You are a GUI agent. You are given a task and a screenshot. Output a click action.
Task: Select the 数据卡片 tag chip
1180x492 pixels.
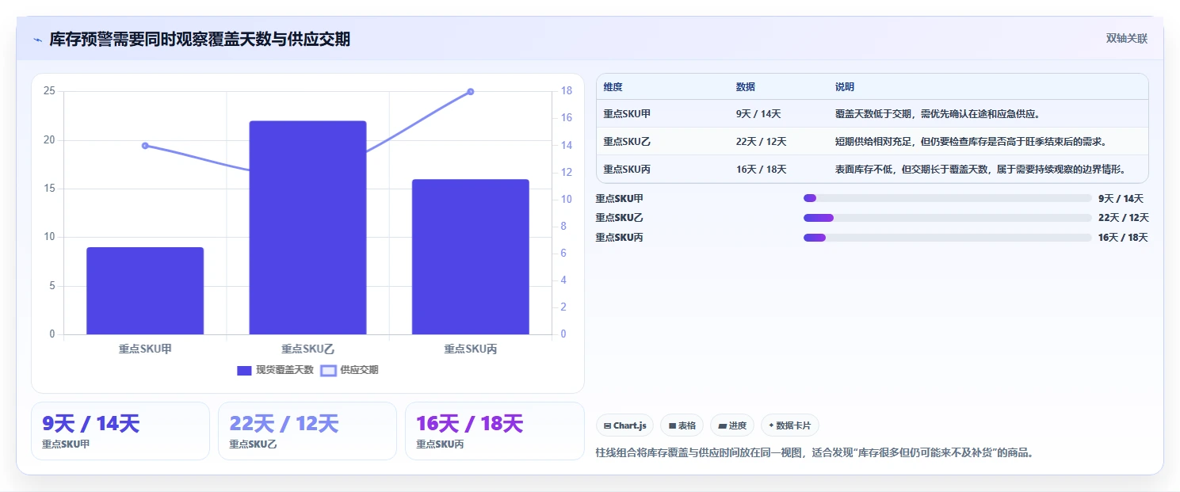790,425
